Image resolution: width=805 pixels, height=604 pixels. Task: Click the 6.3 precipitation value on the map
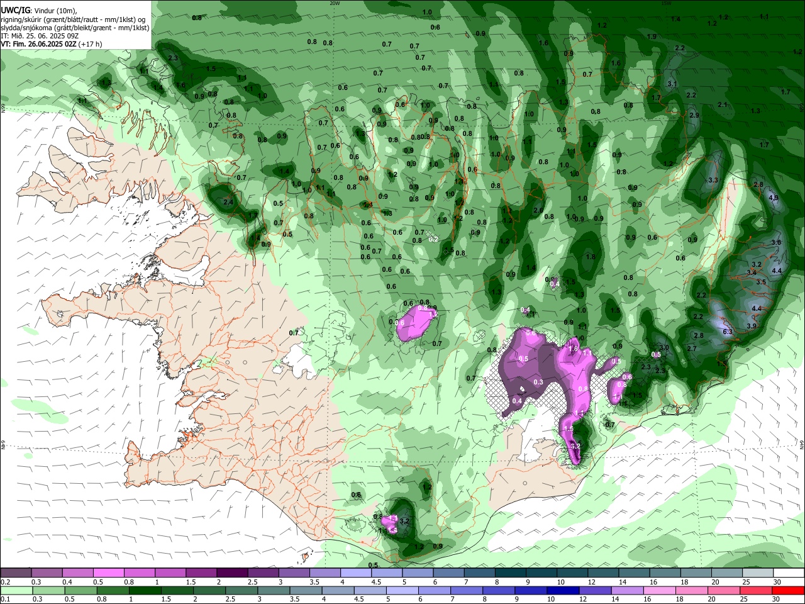(728, 332)
